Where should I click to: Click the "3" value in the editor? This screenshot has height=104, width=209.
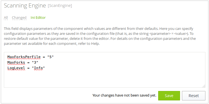tap(35, 63)
